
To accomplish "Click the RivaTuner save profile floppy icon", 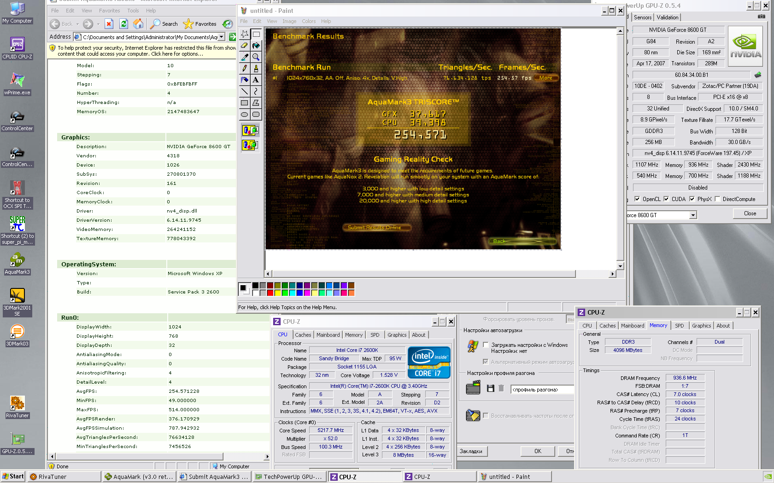I will (491, 389).
